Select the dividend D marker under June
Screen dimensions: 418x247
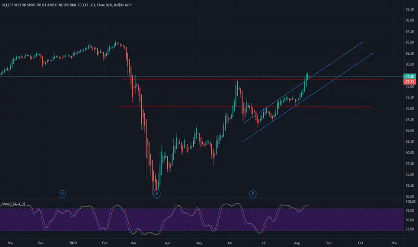(253, 194)
